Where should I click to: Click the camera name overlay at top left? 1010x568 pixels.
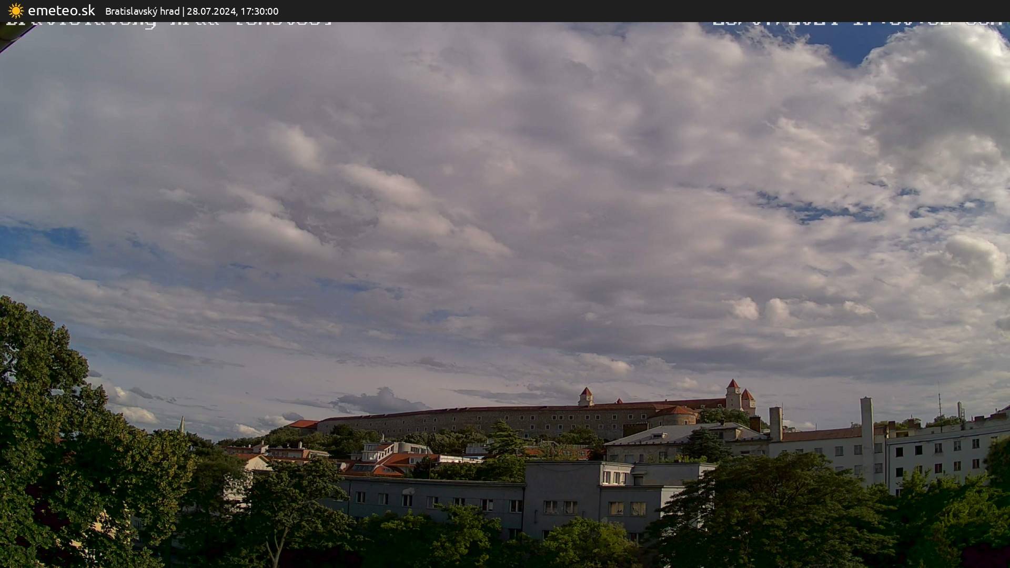pyautogui.click(x=168, y=23)
